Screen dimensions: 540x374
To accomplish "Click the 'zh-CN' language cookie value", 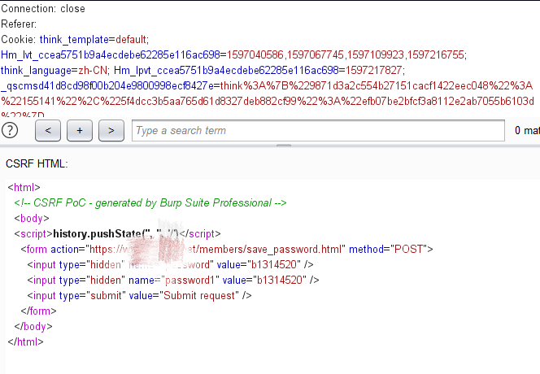I will [93, 71].
